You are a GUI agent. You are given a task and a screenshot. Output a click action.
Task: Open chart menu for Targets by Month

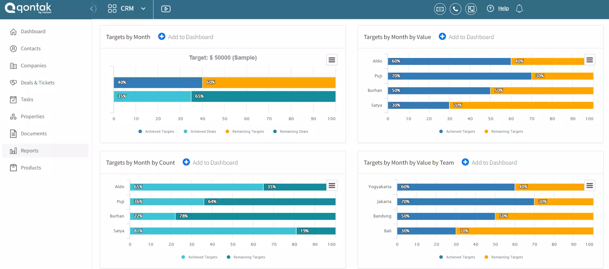point(332,60)
